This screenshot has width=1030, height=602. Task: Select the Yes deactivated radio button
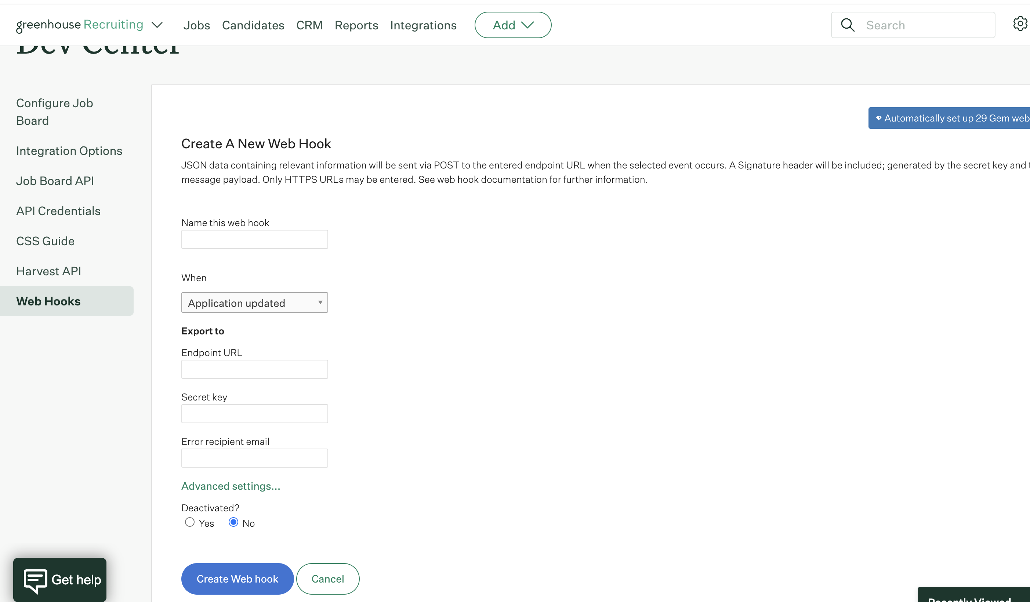tap(190, 522)
